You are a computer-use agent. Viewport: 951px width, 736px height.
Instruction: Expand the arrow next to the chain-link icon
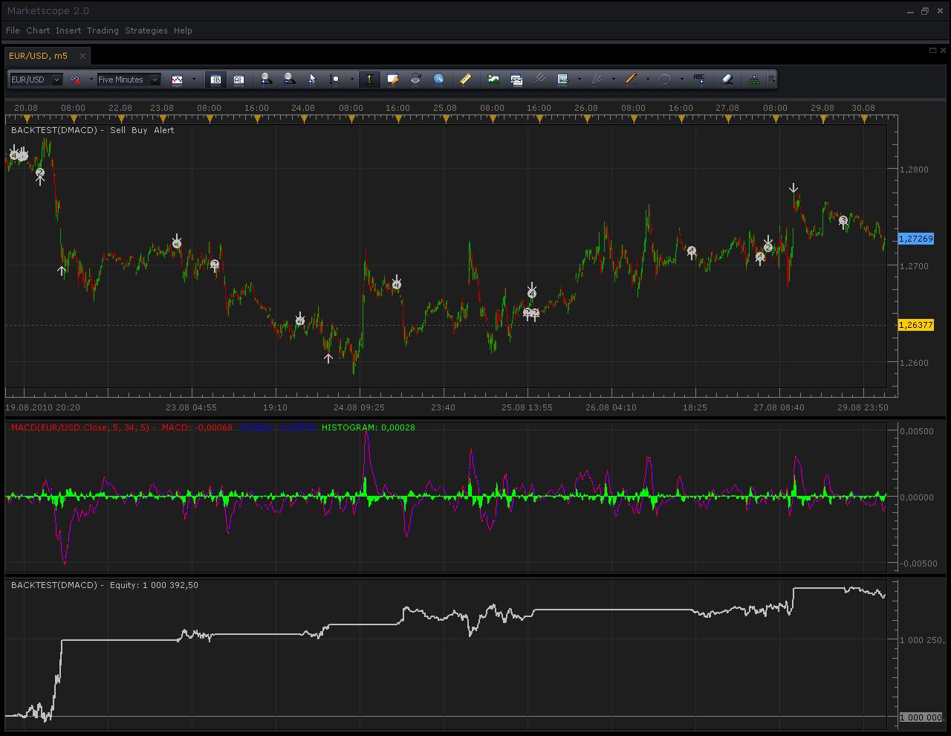(x=91, y=80)
